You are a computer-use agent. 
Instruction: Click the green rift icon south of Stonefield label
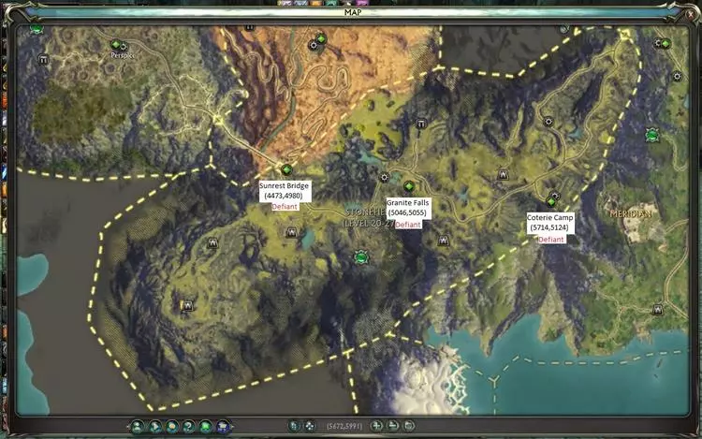[x=361, y=257]
